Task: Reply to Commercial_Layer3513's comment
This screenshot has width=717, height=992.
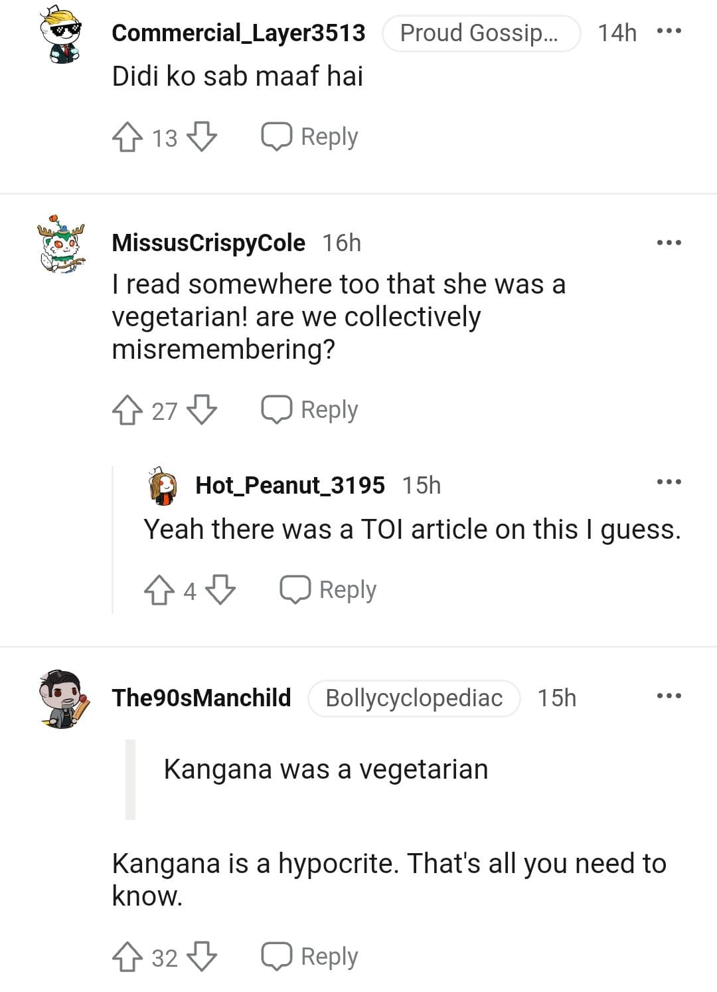Action: coord(310,137)
